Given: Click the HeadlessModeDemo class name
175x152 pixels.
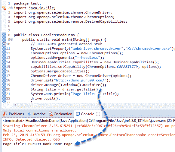Looking at the screenshot, I should tap(58, 35).
